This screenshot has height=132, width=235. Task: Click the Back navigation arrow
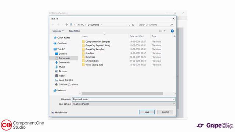(53, 25)
